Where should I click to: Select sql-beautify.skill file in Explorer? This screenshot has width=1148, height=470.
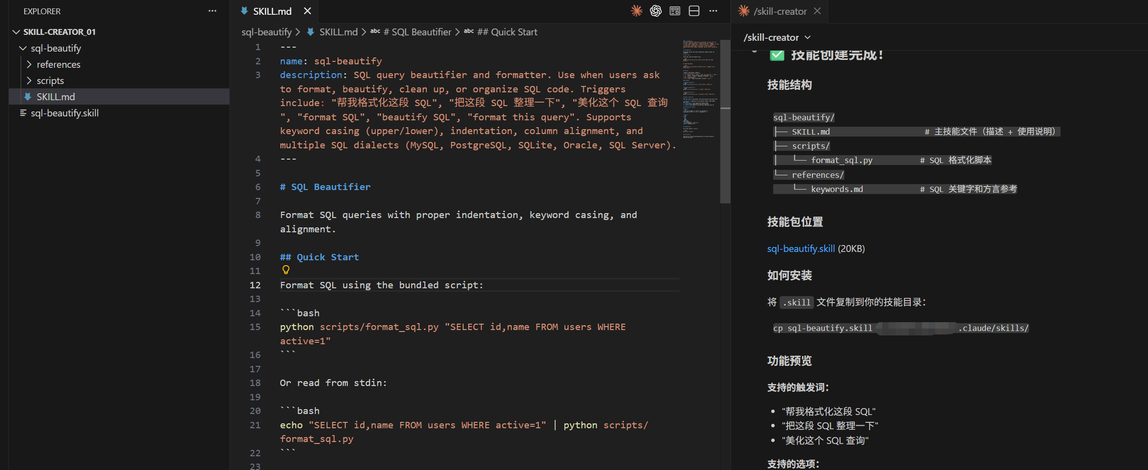64,113
